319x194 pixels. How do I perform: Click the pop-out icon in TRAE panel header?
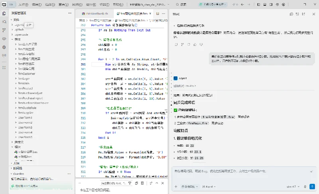(x=303, y=14)
